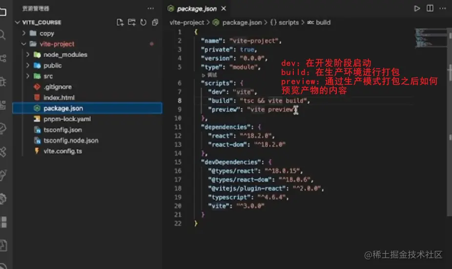Viewport: 452px width, 269px height.
Task: Click scripts breadcrumb segment
Action: [288, 22]
